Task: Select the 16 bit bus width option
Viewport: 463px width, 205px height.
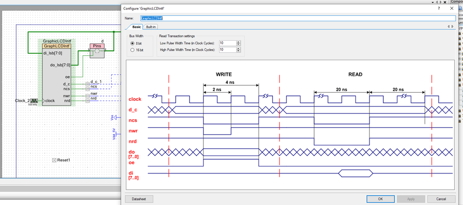Action: tap(137, 50)
